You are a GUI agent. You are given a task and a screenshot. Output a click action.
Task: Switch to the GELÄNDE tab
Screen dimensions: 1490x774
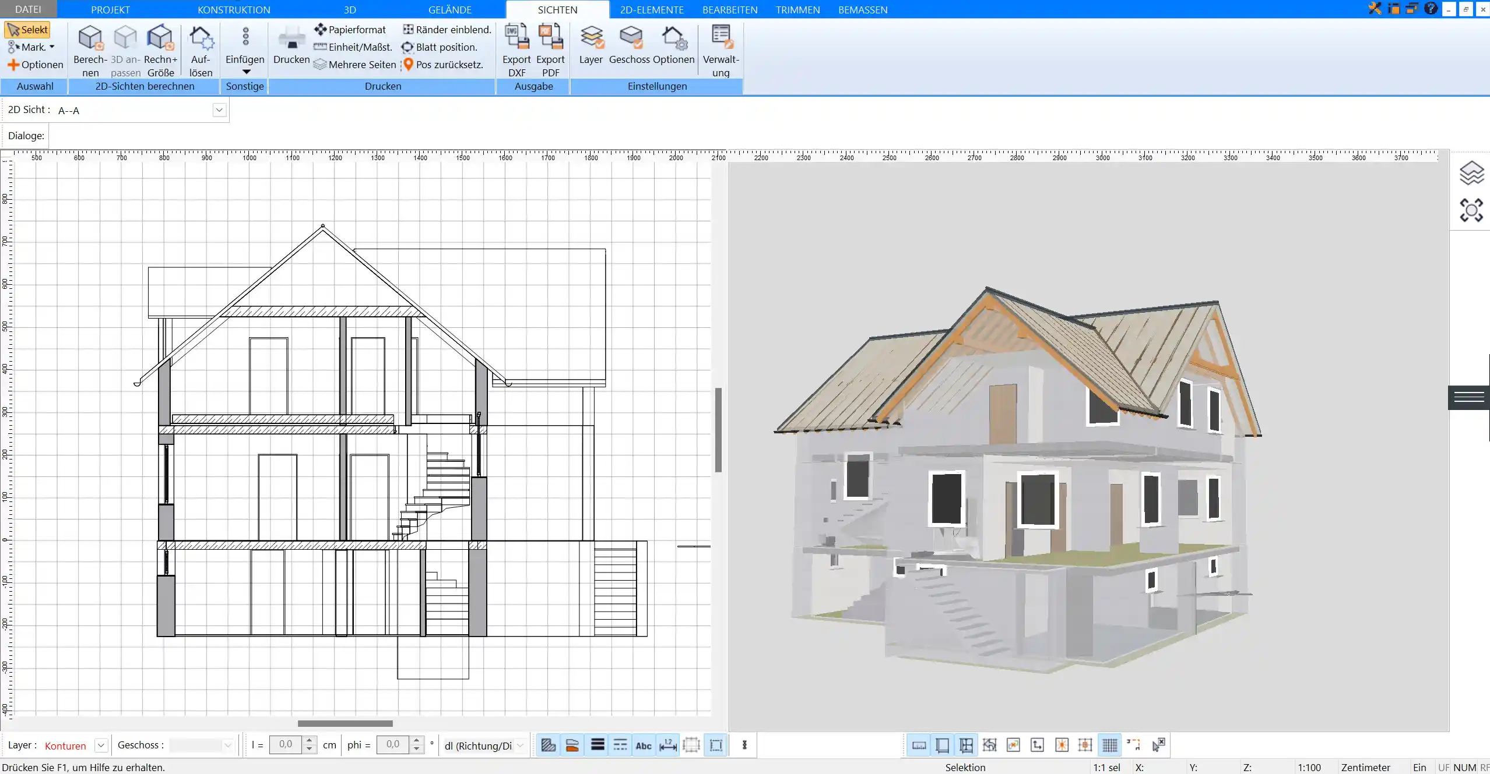[449, 9]
